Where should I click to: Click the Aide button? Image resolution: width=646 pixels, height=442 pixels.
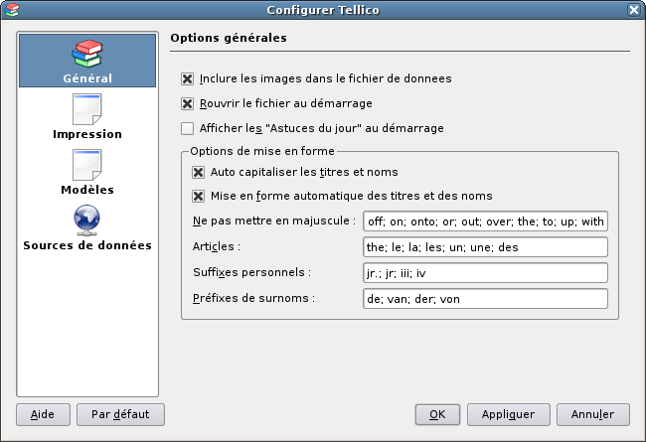tap(43, 414)
